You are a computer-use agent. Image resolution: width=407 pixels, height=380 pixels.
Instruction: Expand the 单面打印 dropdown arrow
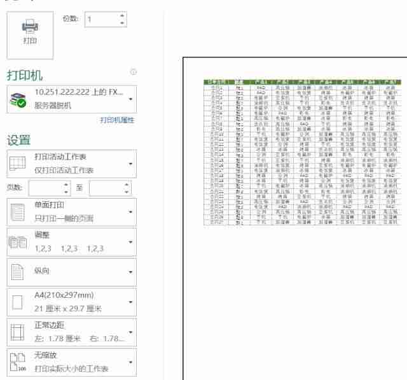[x=130, y=212]
